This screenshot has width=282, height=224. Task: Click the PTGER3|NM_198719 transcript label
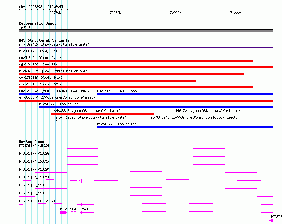(x=75, y=209)
